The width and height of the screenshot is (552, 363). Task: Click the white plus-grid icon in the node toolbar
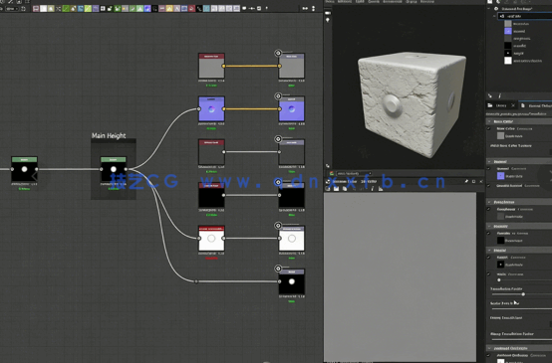103,8
